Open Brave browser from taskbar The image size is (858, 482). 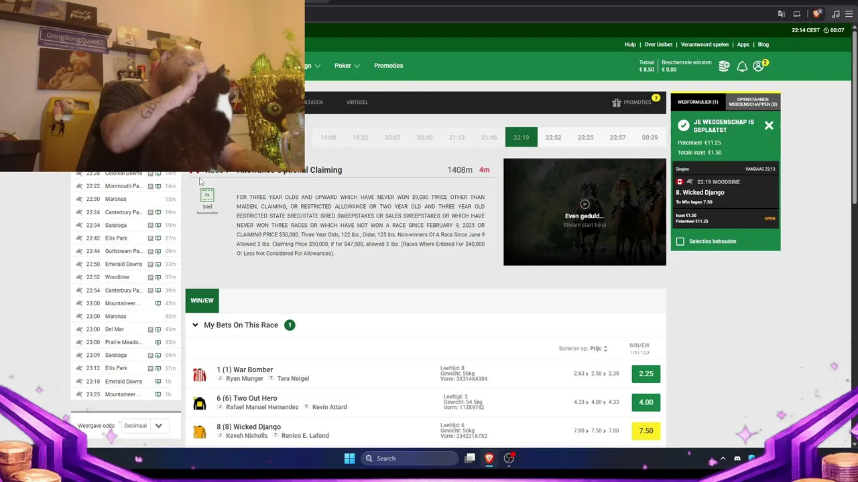(489, 459)
